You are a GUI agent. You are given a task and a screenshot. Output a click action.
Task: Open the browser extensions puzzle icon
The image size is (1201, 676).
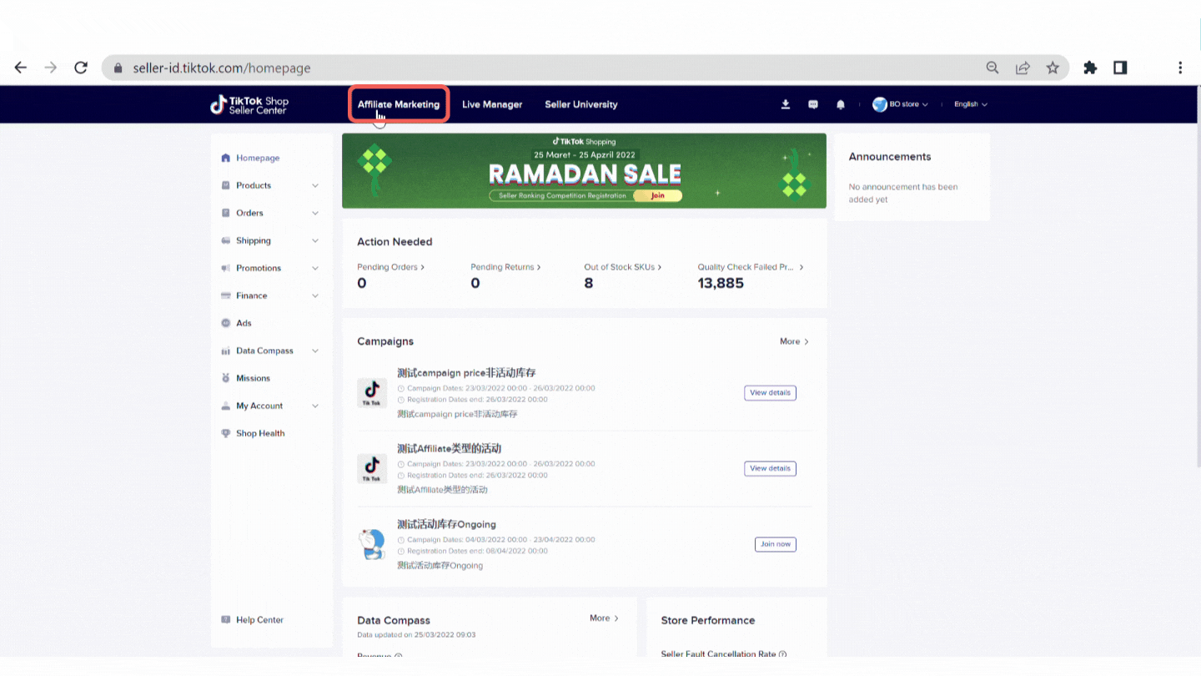click(x=1090, y=68)
